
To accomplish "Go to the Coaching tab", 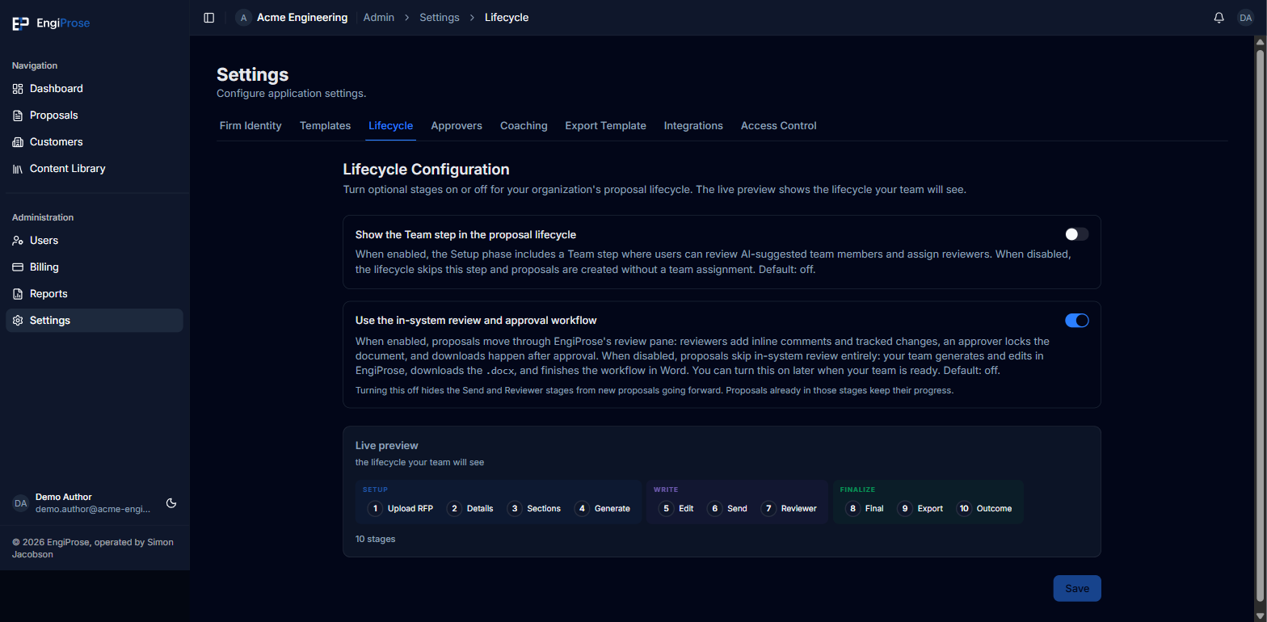I will coord(524,126).
